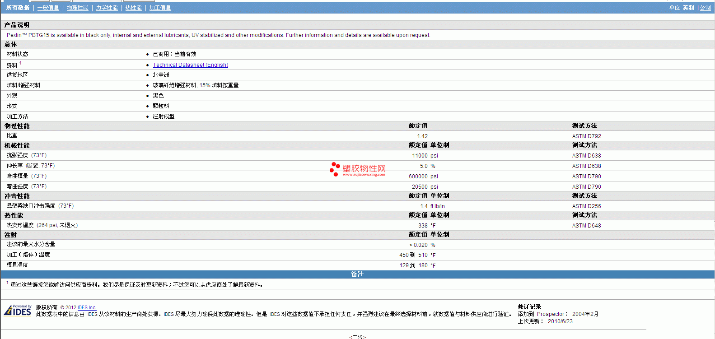Image resolution: width=715 pixels, height=339 pixels.
Task: Go to the 物理性能 section link
Action: (77, 8)
